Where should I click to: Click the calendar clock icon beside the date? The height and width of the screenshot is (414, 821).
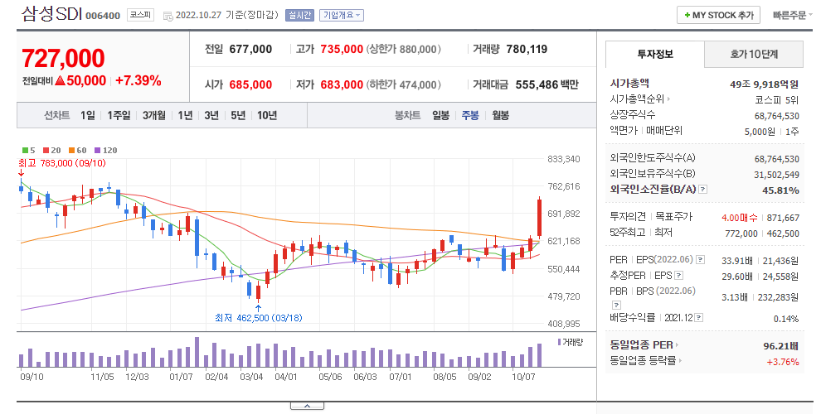point(168,17)
